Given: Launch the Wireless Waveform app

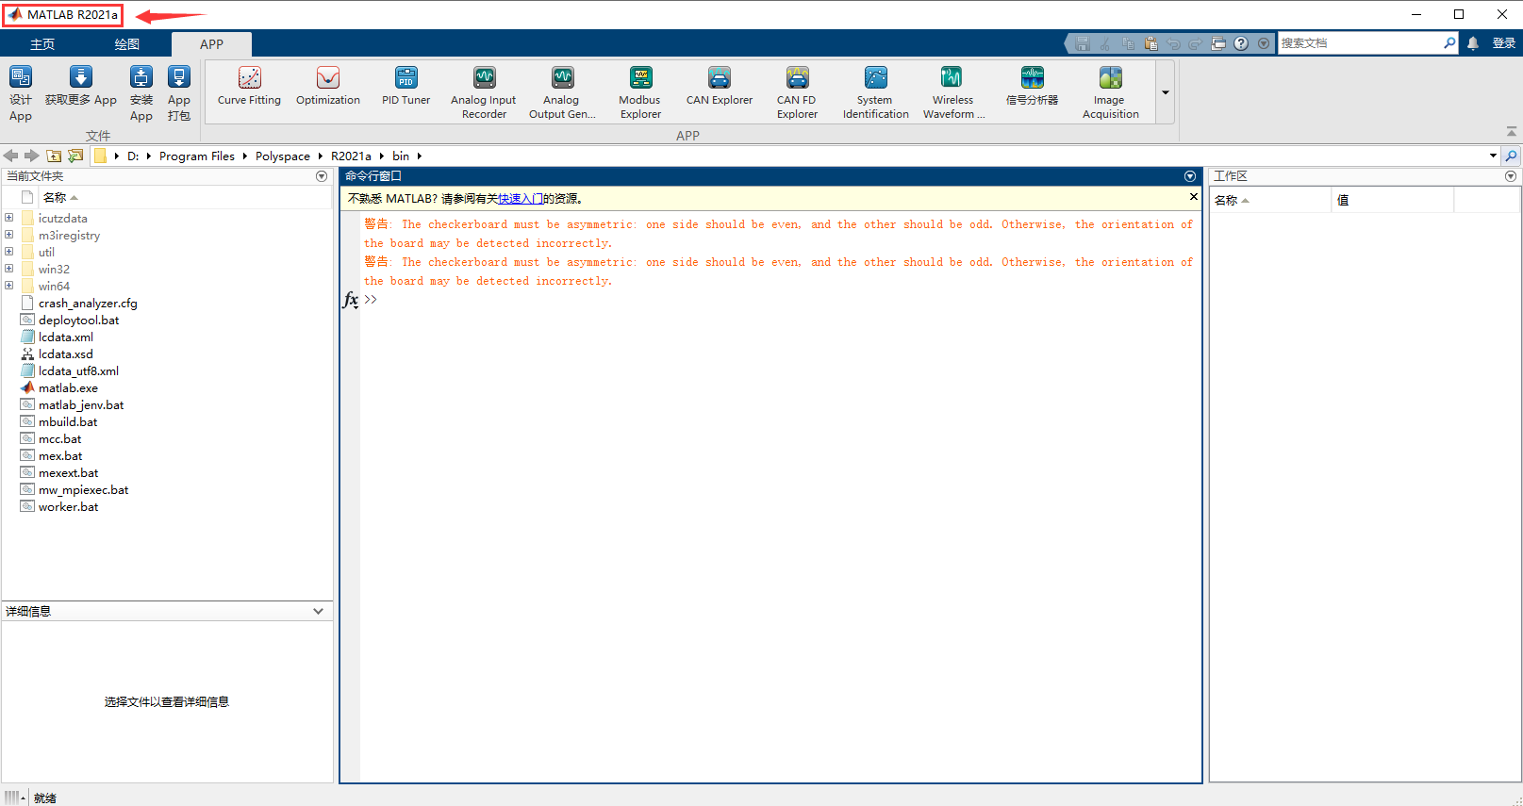Looking at the screenshot, I should (952, 92).
